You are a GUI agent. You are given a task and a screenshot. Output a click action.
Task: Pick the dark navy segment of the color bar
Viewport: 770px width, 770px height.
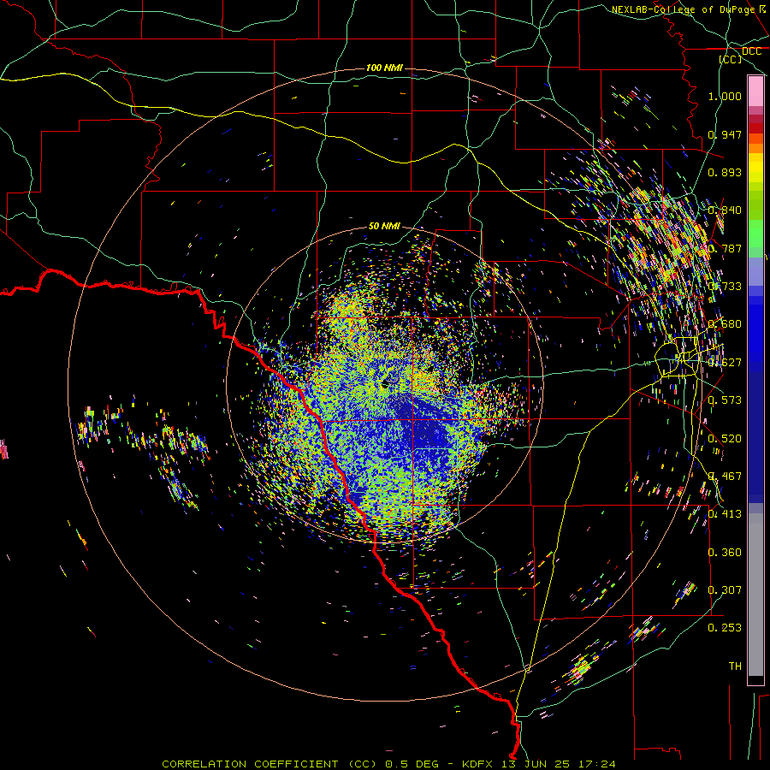click(x=755, y=437)
